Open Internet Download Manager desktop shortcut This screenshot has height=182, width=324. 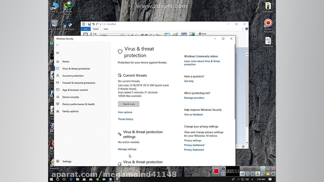(68, 9)
